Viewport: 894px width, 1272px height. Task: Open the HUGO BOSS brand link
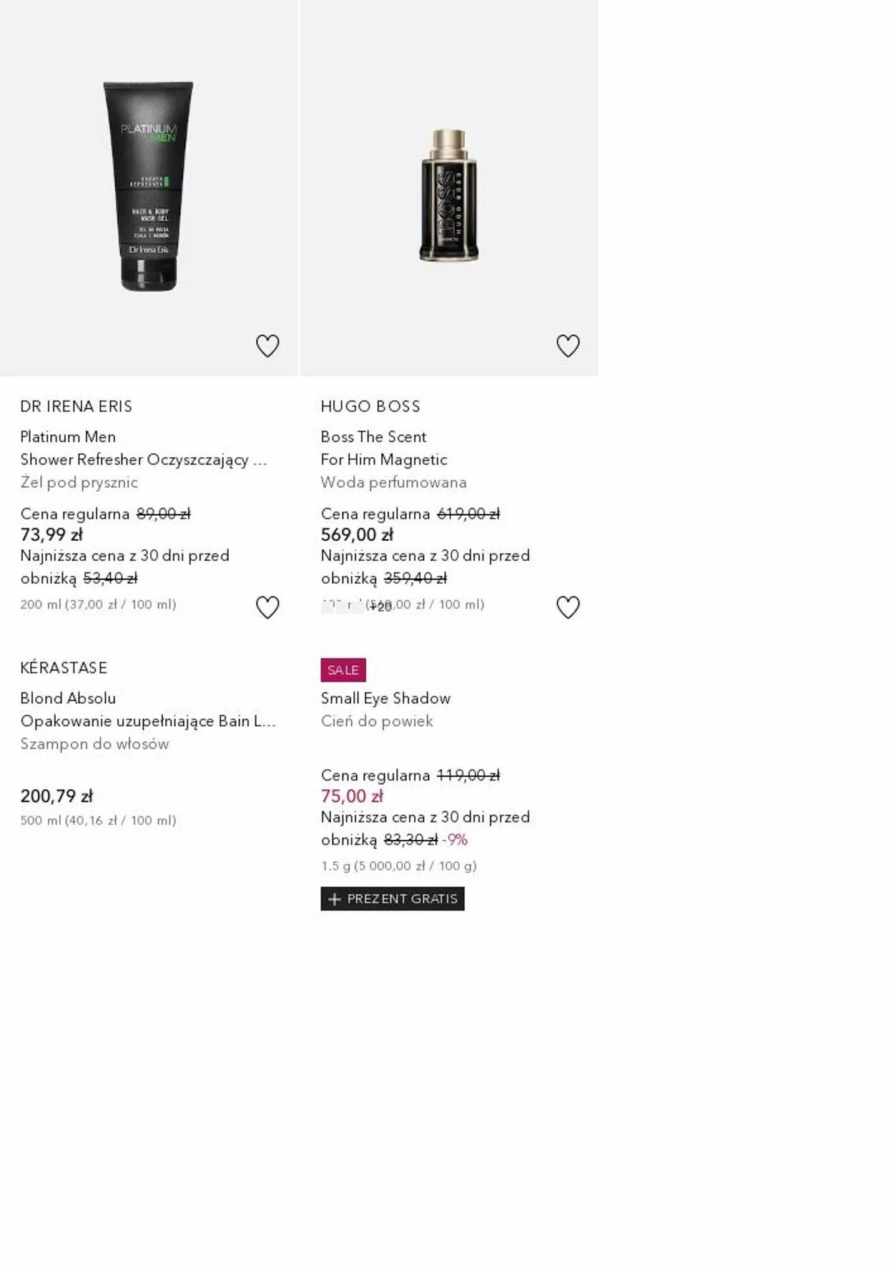tap(370, 406)
